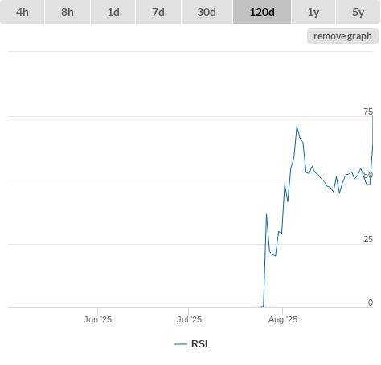The height and width of the screenshot is (365, 381).
Task: Toggle the RSI legend entry
Action: pos(191,344)
